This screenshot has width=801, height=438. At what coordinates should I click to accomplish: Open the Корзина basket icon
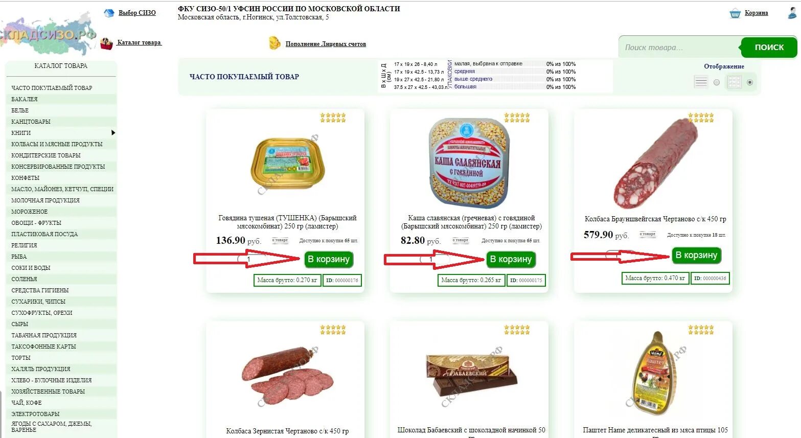coord(735,13)
